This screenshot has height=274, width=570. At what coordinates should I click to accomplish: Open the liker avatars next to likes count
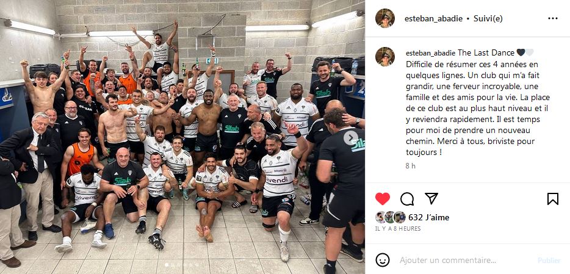(391, 217)
